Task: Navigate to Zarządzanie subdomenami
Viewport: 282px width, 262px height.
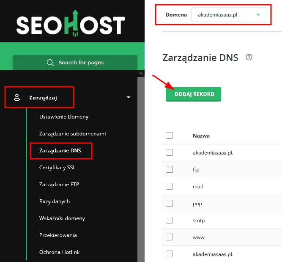Action: pyautogui.click(x=72, y=134)
